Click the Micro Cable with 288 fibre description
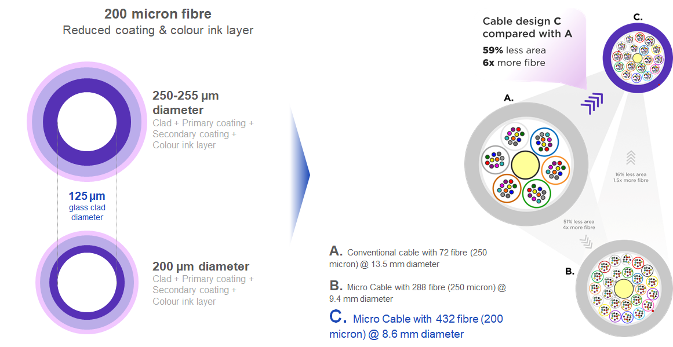The height and width of the screenshot is (347, 673). [x=417, y=291]
